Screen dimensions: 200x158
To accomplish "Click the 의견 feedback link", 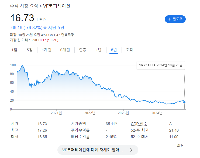I will tap(180, 146).
